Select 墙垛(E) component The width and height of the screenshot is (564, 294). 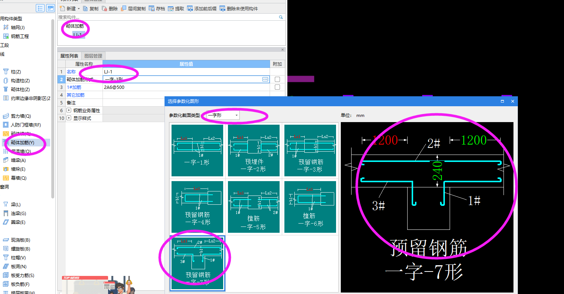point(14,169)
